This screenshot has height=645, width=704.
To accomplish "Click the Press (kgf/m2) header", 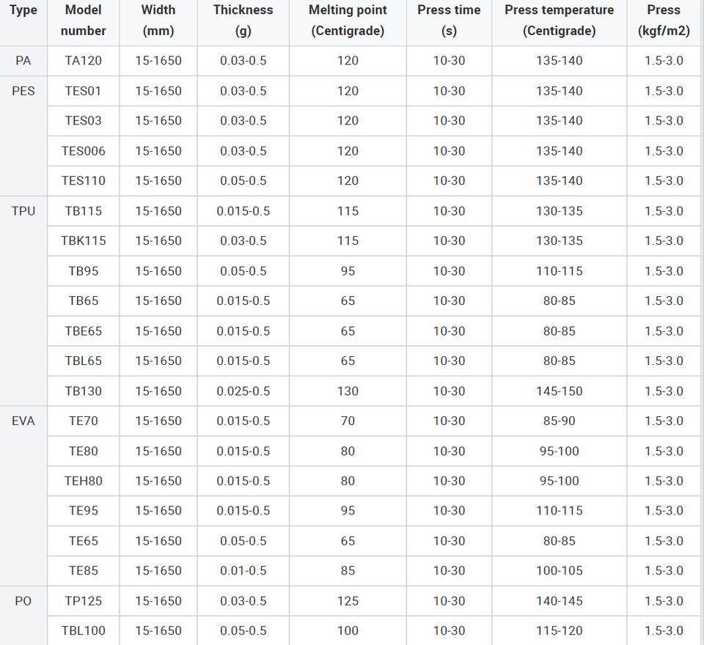I will tap(664, 21).
